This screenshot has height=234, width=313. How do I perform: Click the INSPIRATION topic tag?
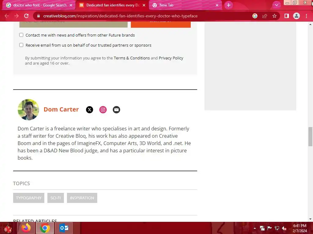click(82, 198)
